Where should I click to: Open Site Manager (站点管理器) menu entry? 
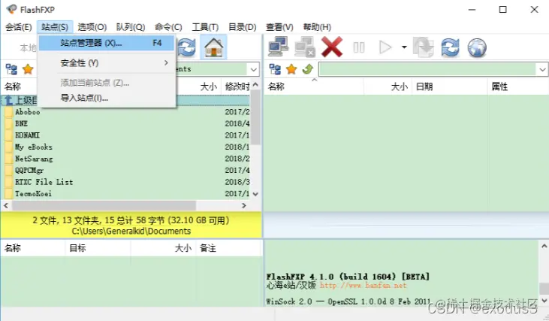tap(107, 43)
